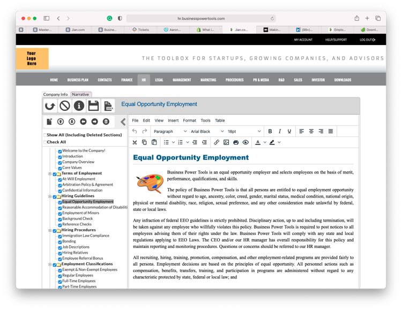Open HELP/SUPPORT link
The image size is (402, 310).
(336, 40)
